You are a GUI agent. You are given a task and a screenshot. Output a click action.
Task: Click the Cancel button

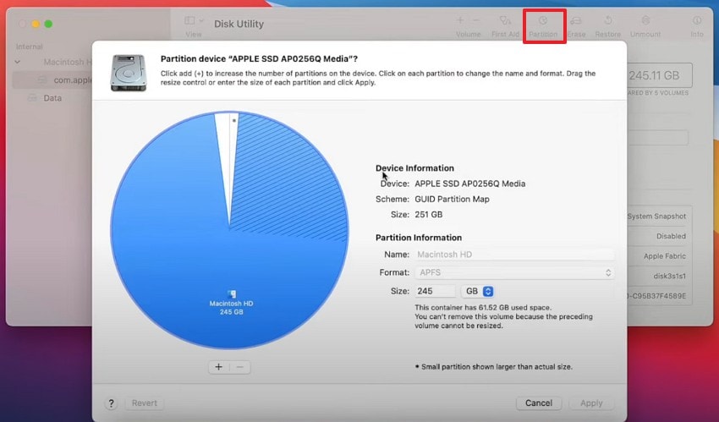point(539,403)
